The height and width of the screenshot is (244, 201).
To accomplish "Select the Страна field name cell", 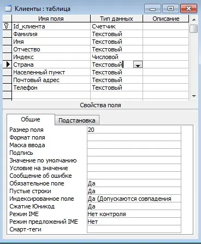I will pyautogui.click(x=51, y=65).
